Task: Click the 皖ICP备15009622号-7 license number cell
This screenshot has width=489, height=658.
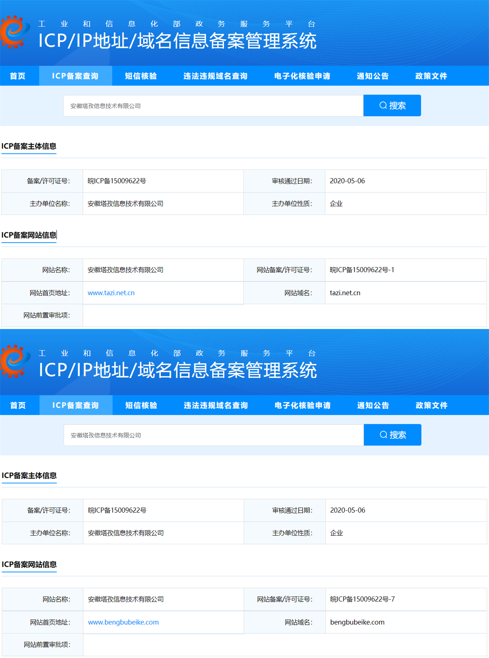Action: pos(362,599)
